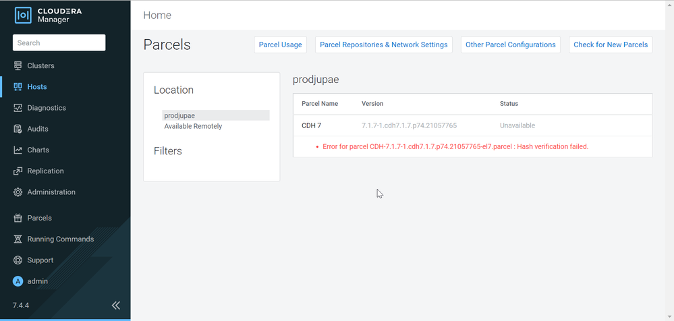Click the Parcel Usage button

[x=280, y=45]
